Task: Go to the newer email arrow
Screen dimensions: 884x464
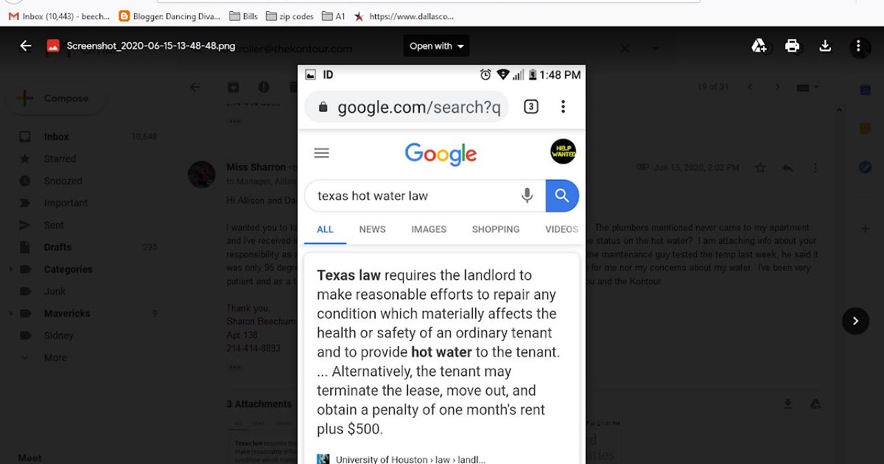Action: pos(751,87)
